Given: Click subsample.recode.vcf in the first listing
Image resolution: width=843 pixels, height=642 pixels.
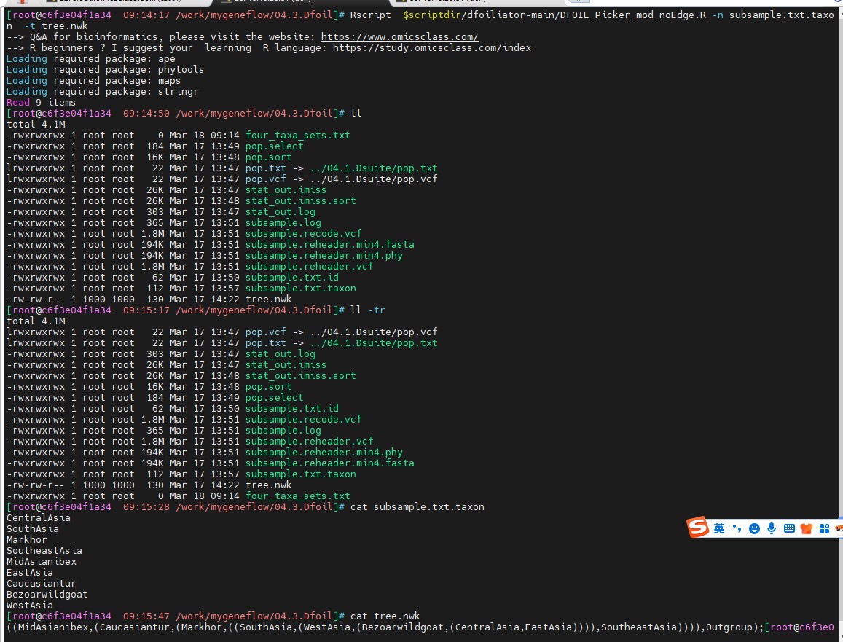Looking at the screenshot, I should 303,234.
